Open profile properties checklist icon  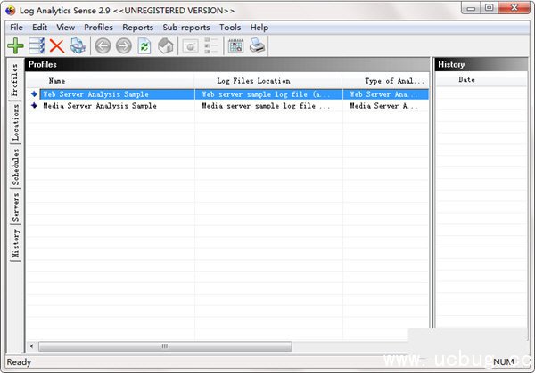37,45
